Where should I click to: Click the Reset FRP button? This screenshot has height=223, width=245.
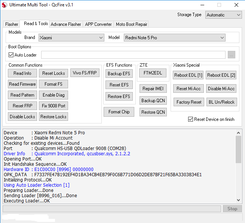(x=22, y=106)
